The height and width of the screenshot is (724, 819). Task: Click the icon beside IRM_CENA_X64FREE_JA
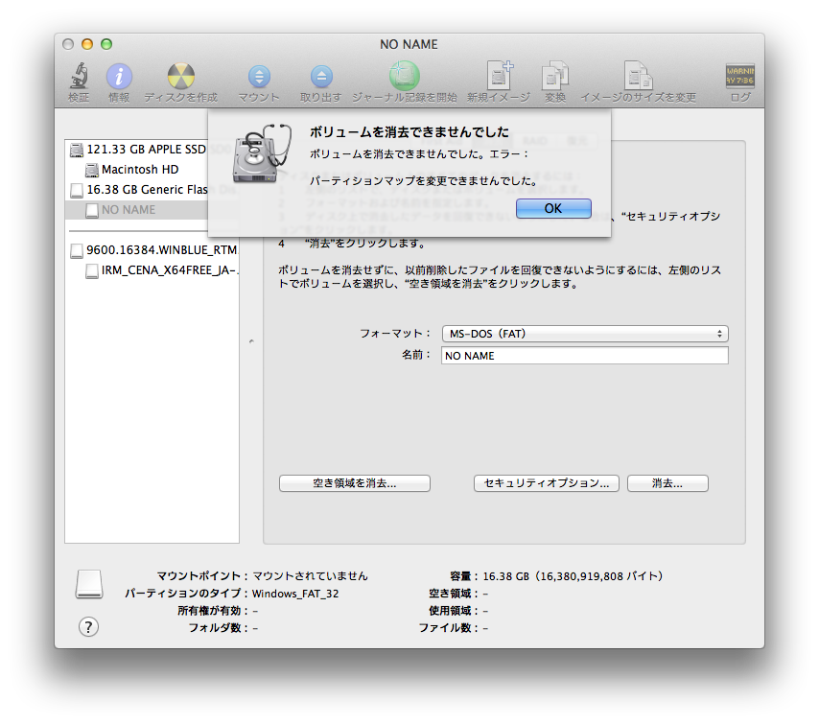pyautogui.click(x=92, y=270)
